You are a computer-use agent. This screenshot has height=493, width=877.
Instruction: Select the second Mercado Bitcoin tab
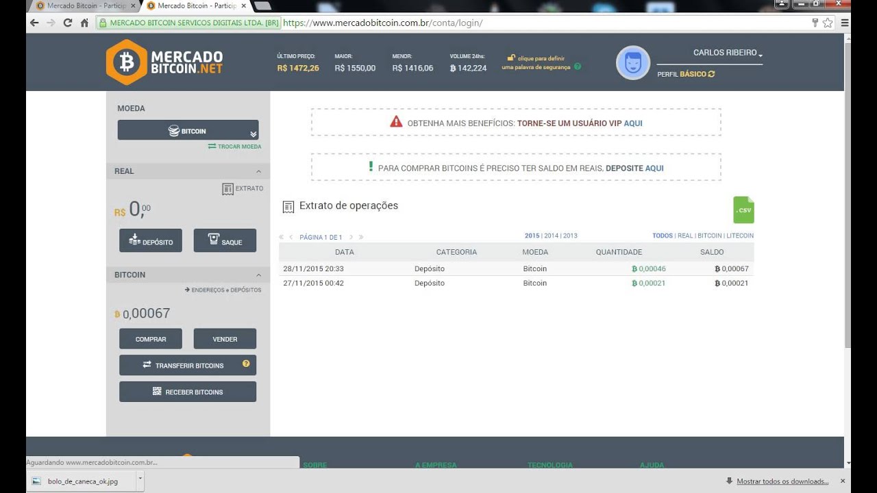point(196,5)
